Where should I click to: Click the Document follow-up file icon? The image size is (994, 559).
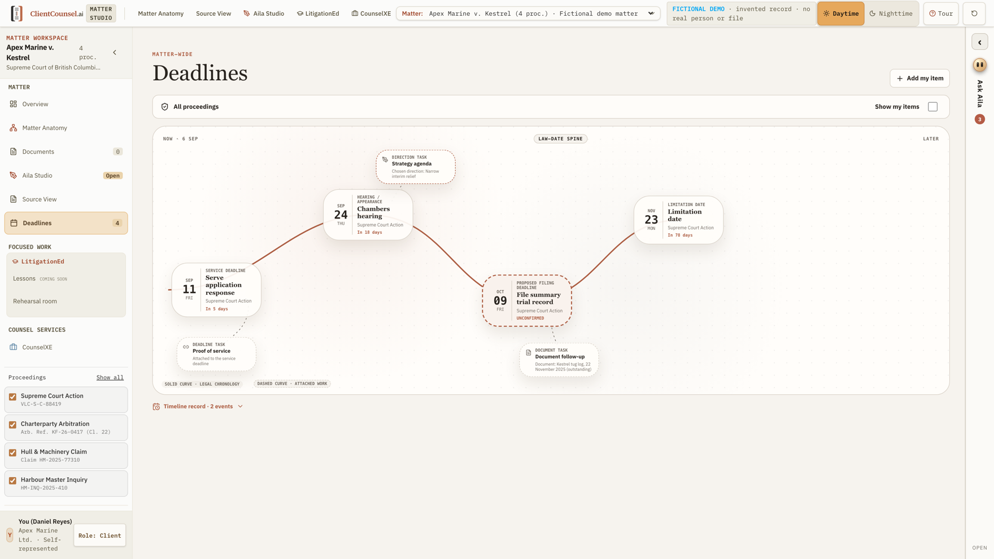pyautogui.click(x=529, y=352)
